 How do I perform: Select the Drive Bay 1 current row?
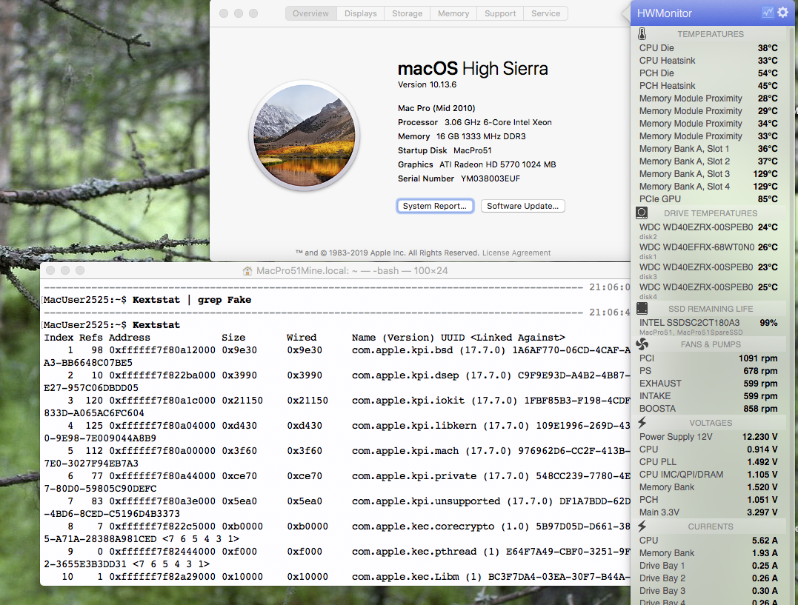click(708, 566)
